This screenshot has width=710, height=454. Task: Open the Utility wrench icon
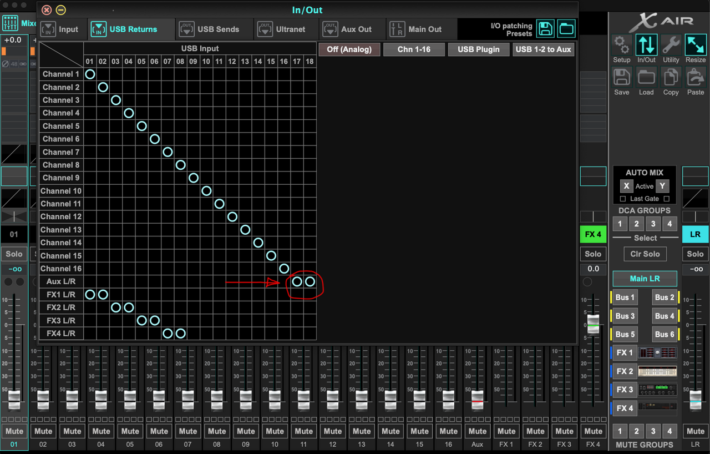click(x=671, y=46)
